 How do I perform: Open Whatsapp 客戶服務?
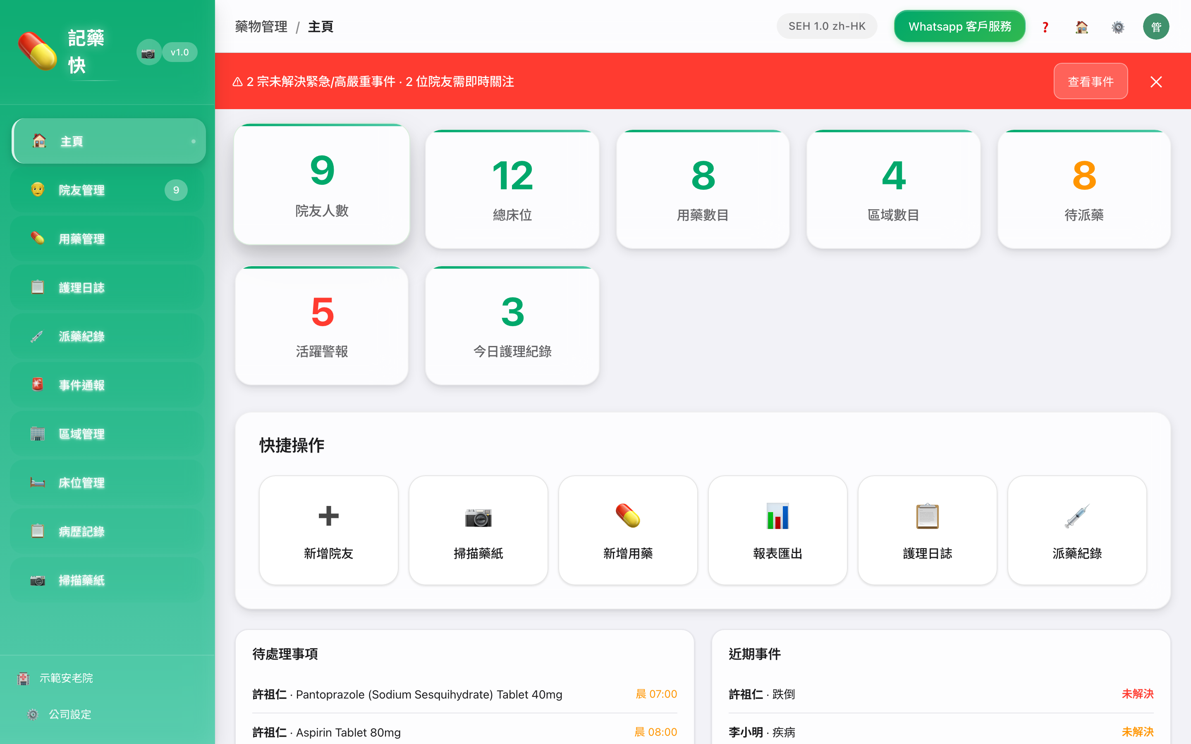pyautogui.click(x=960, y=26)
